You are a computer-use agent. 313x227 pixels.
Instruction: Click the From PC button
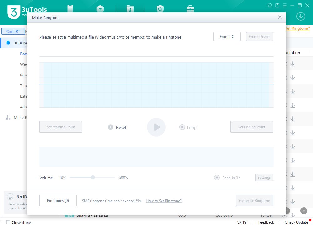[227, 37]
